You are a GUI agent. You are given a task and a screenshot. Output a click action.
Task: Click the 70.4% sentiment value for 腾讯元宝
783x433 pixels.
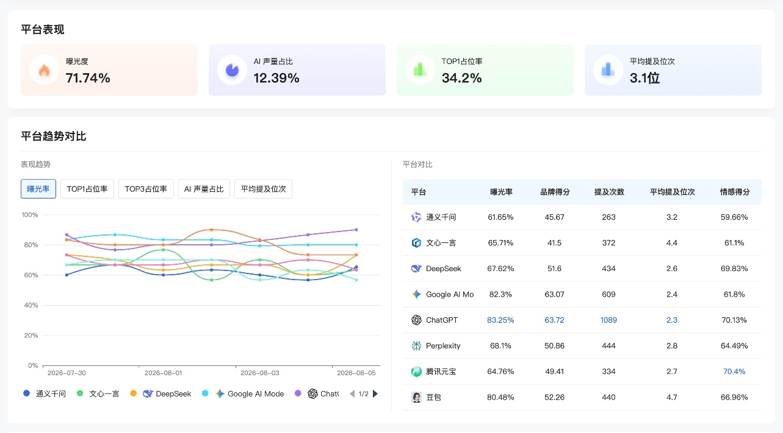tap(735, 371)
